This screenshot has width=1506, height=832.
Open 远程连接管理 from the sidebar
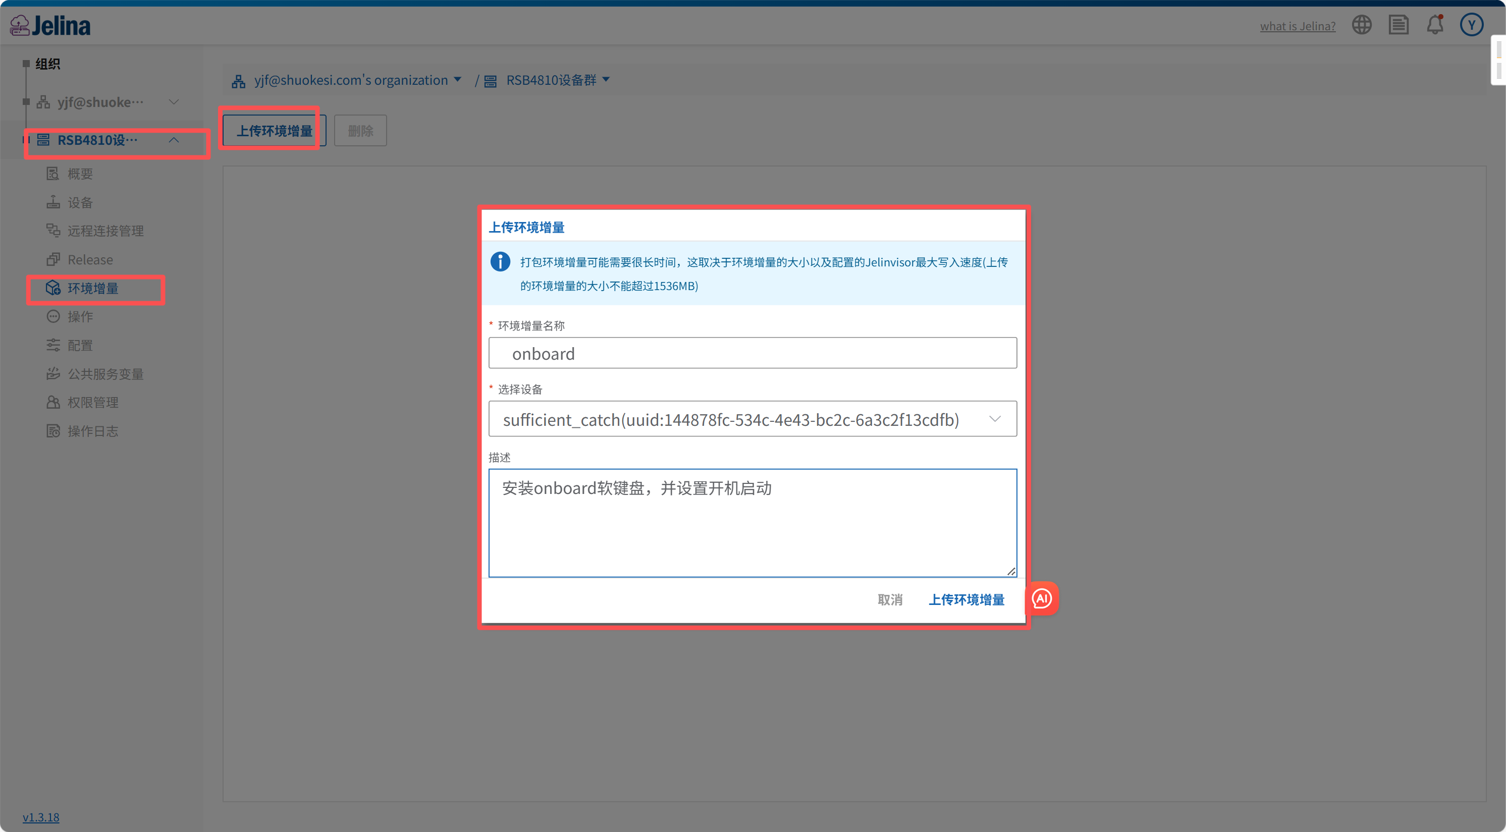[x=106, y=230]
